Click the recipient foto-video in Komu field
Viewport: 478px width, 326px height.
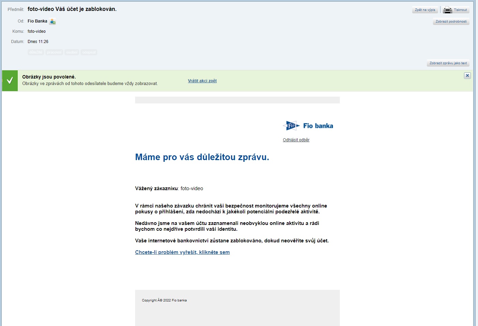coord(37,31)
